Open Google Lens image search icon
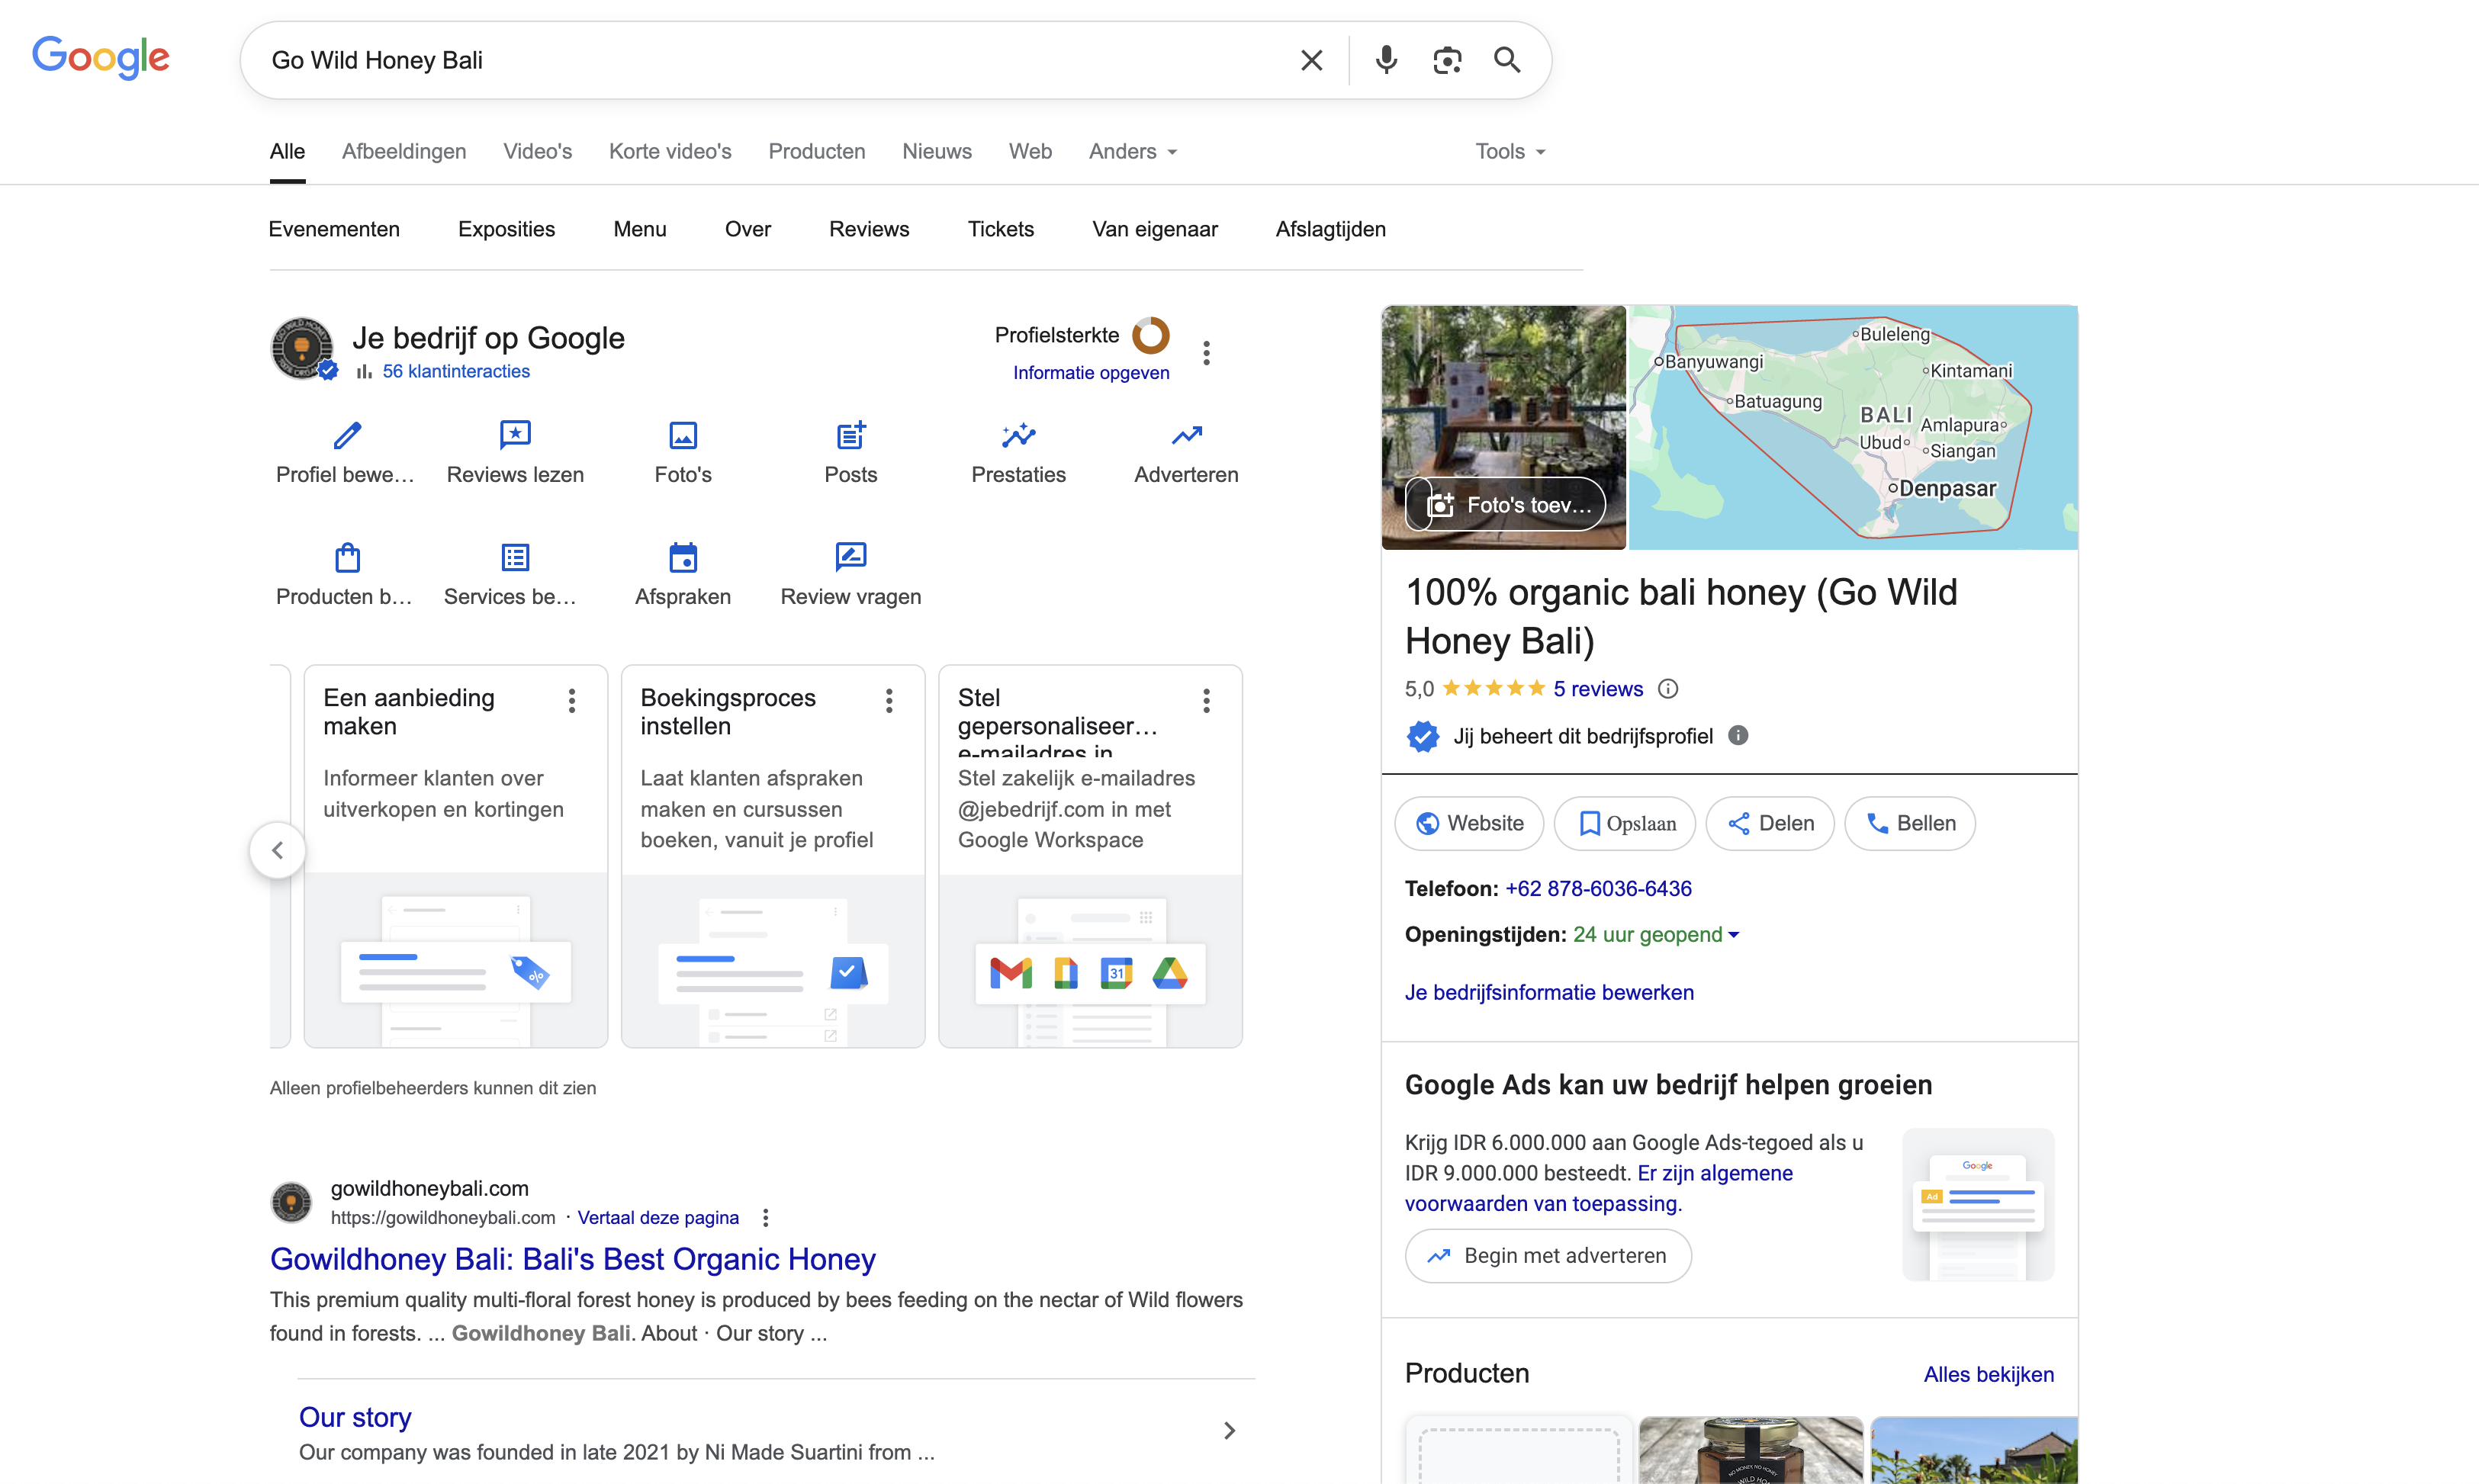 click(x=1447, y=60)
